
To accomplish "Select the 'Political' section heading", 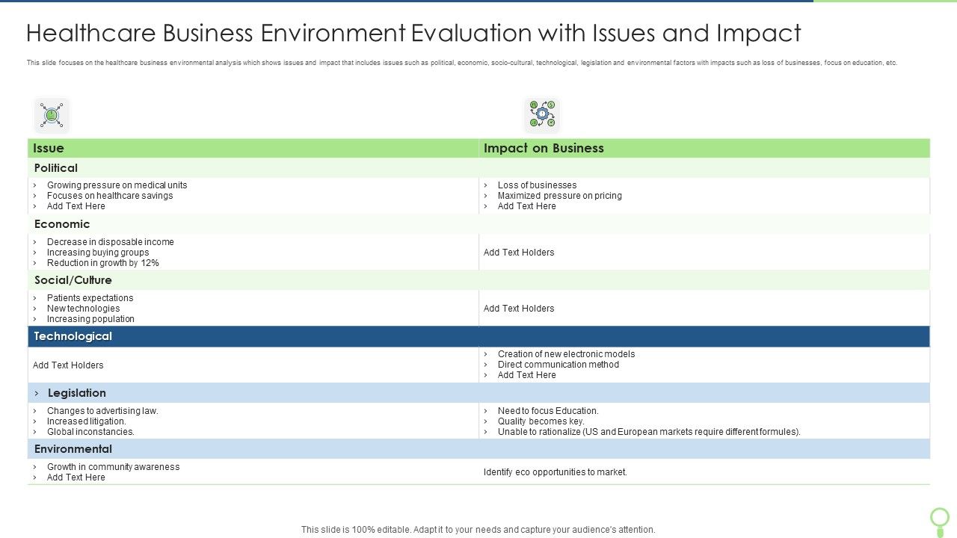I will (x=56, y=168).
